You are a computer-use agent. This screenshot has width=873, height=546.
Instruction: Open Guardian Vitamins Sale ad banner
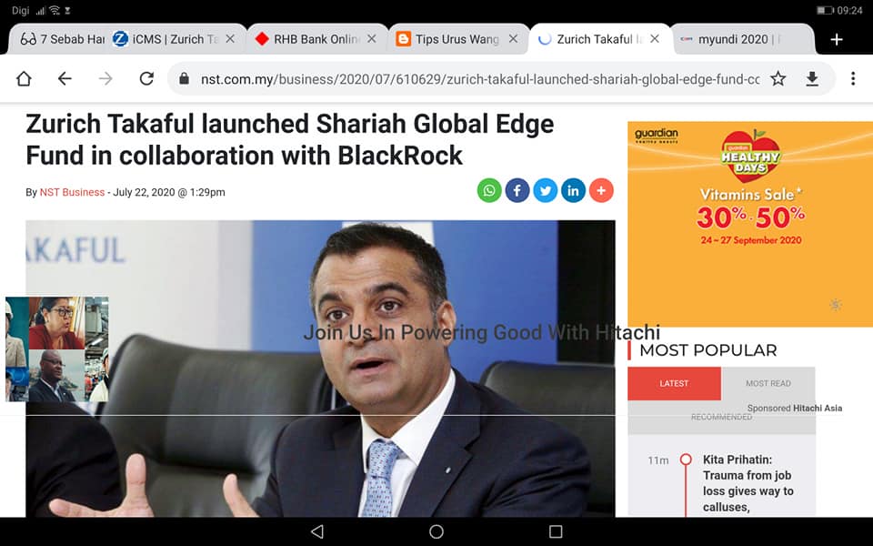pos(750,224)
